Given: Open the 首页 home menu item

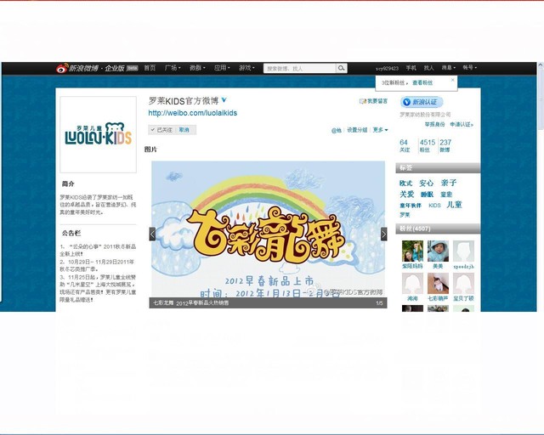Looking at the screenshot, I should [150, 68].
